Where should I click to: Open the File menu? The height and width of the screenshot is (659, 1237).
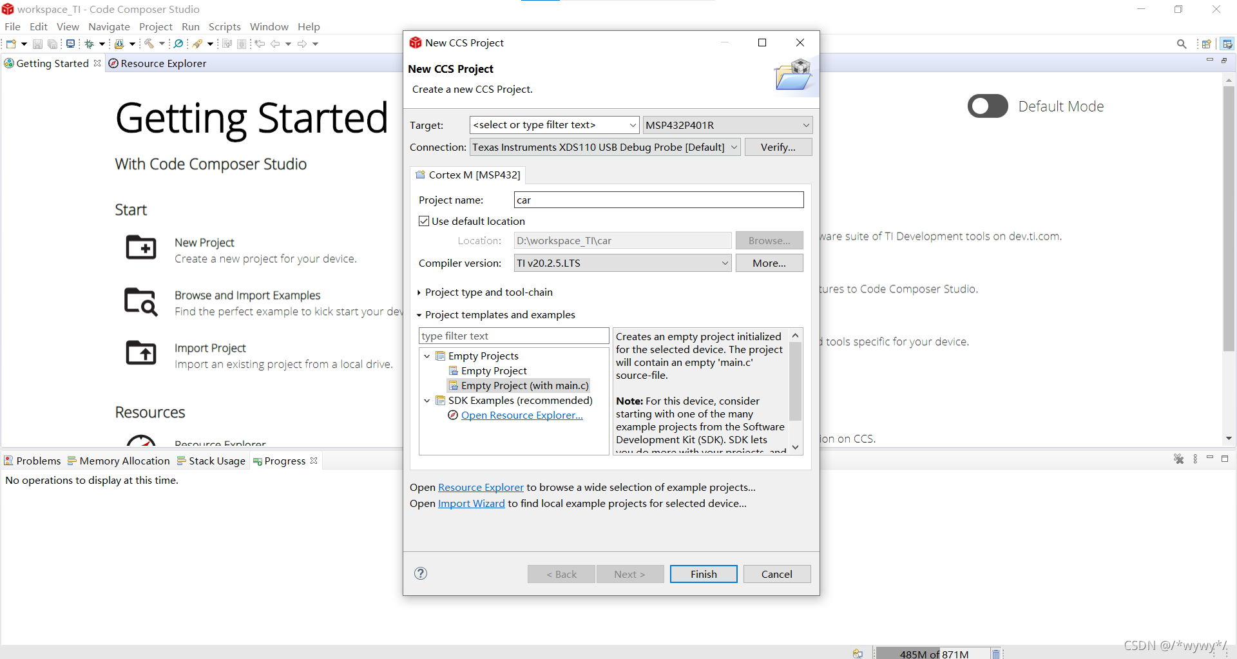click(x=12, y=26)
